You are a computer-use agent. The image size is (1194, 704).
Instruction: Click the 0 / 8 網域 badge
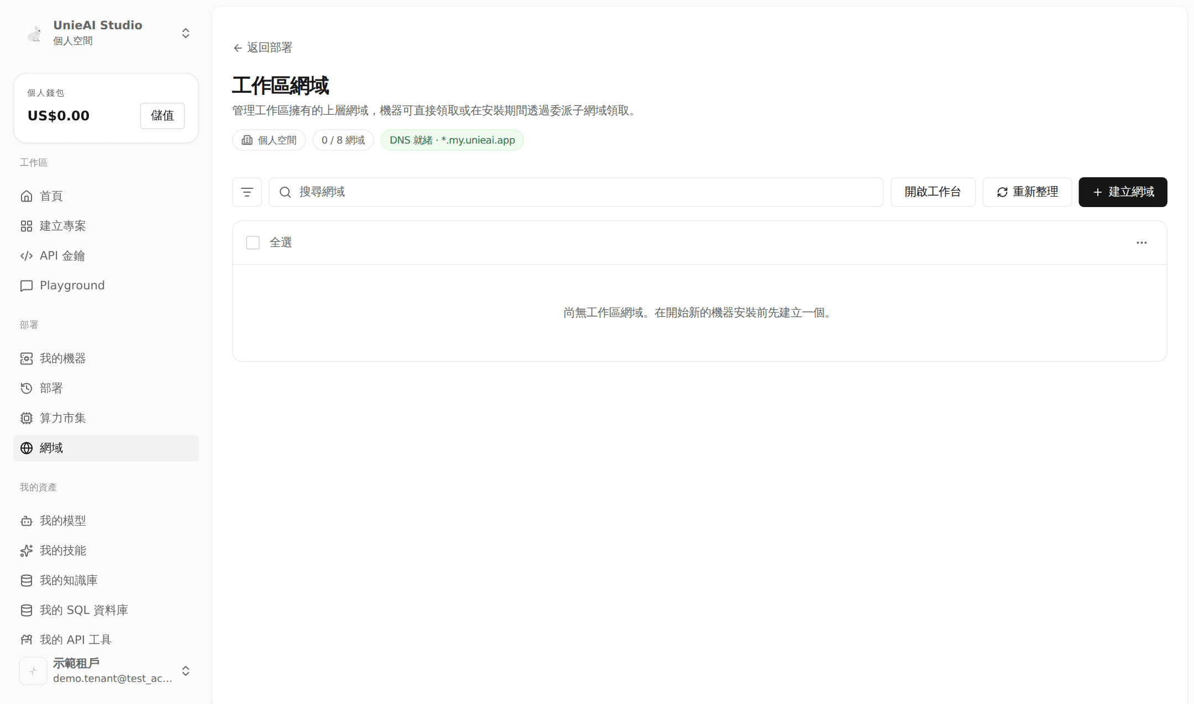[343, 140]
